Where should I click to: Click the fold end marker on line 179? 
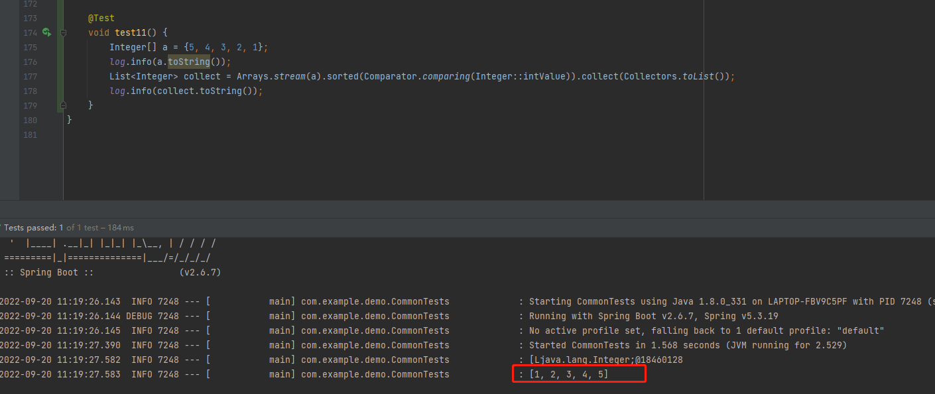(x=63, y=105)
